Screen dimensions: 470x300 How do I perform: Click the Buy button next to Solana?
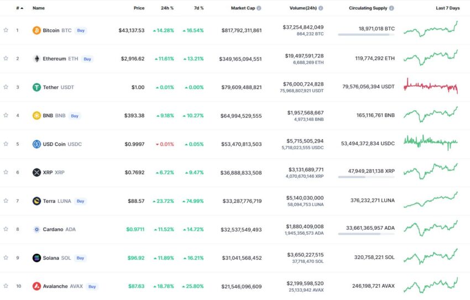click(x=80, y=258)
